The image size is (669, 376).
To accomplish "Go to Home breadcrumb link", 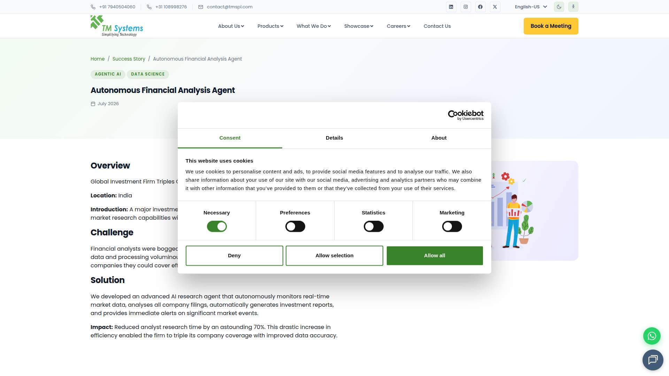I will (98, 59).
